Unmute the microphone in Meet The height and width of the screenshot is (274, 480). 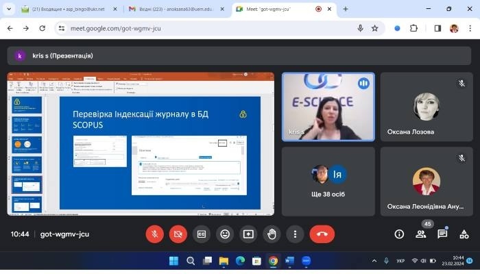154,234
